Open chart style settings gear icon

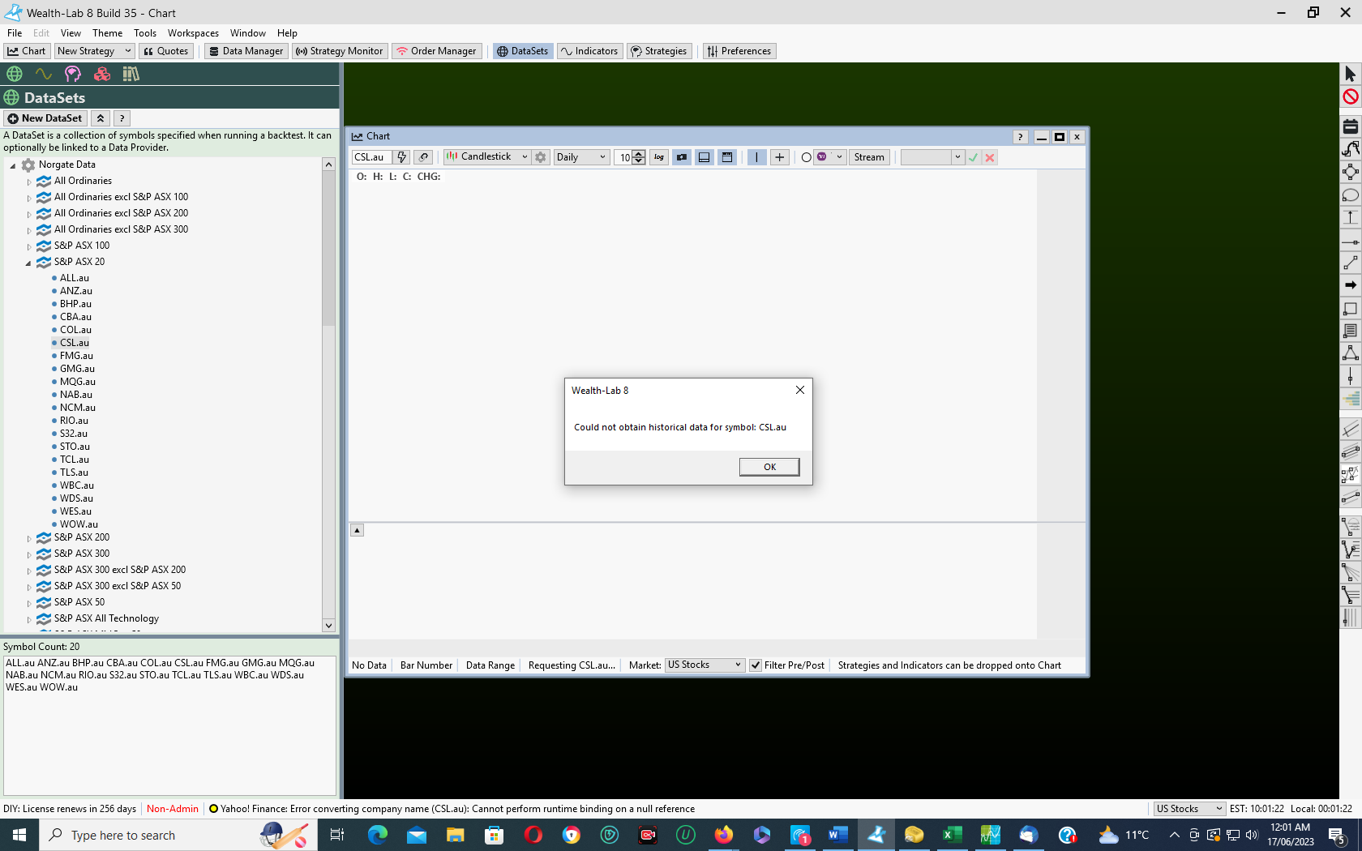(x=541, y=157)
